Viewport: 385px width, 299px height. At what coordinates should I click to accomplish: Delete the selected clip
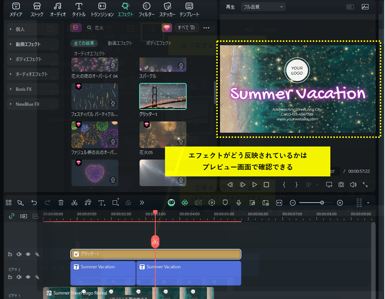point(61,203)
